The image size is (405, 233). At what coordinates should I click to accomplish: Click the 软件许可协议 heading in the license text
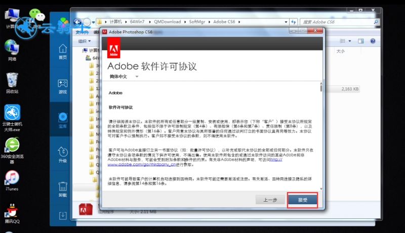click(120, 108)
